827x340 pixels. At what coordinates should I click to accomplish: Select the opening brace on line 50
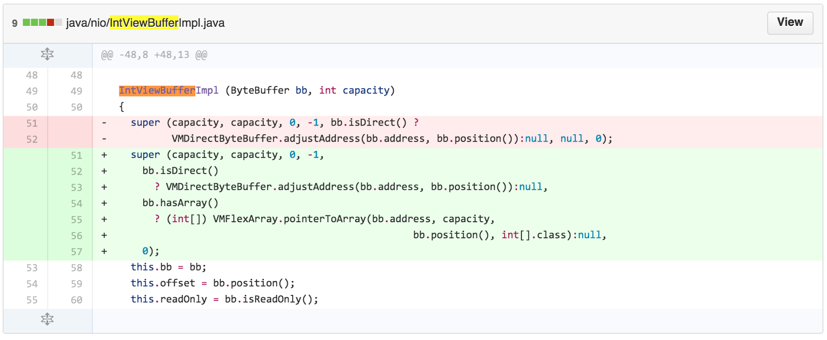point(121,107)
